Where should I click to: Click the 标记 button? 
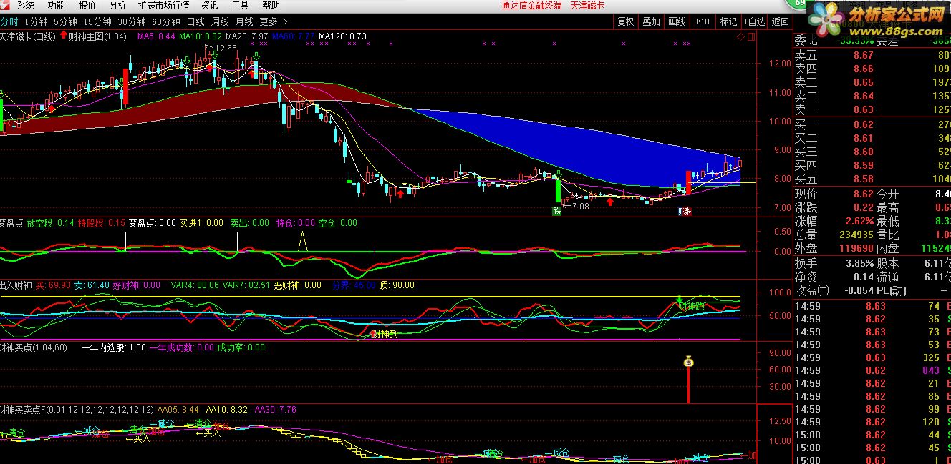728,22
